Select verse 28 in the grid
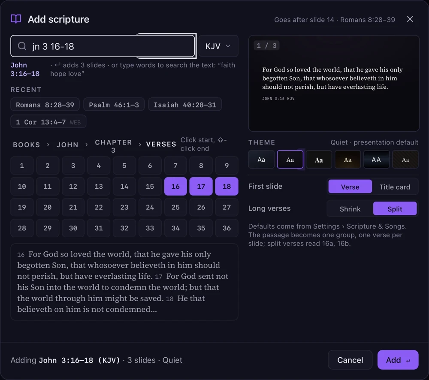Viewport: 429px width, 380px height. 22,228
